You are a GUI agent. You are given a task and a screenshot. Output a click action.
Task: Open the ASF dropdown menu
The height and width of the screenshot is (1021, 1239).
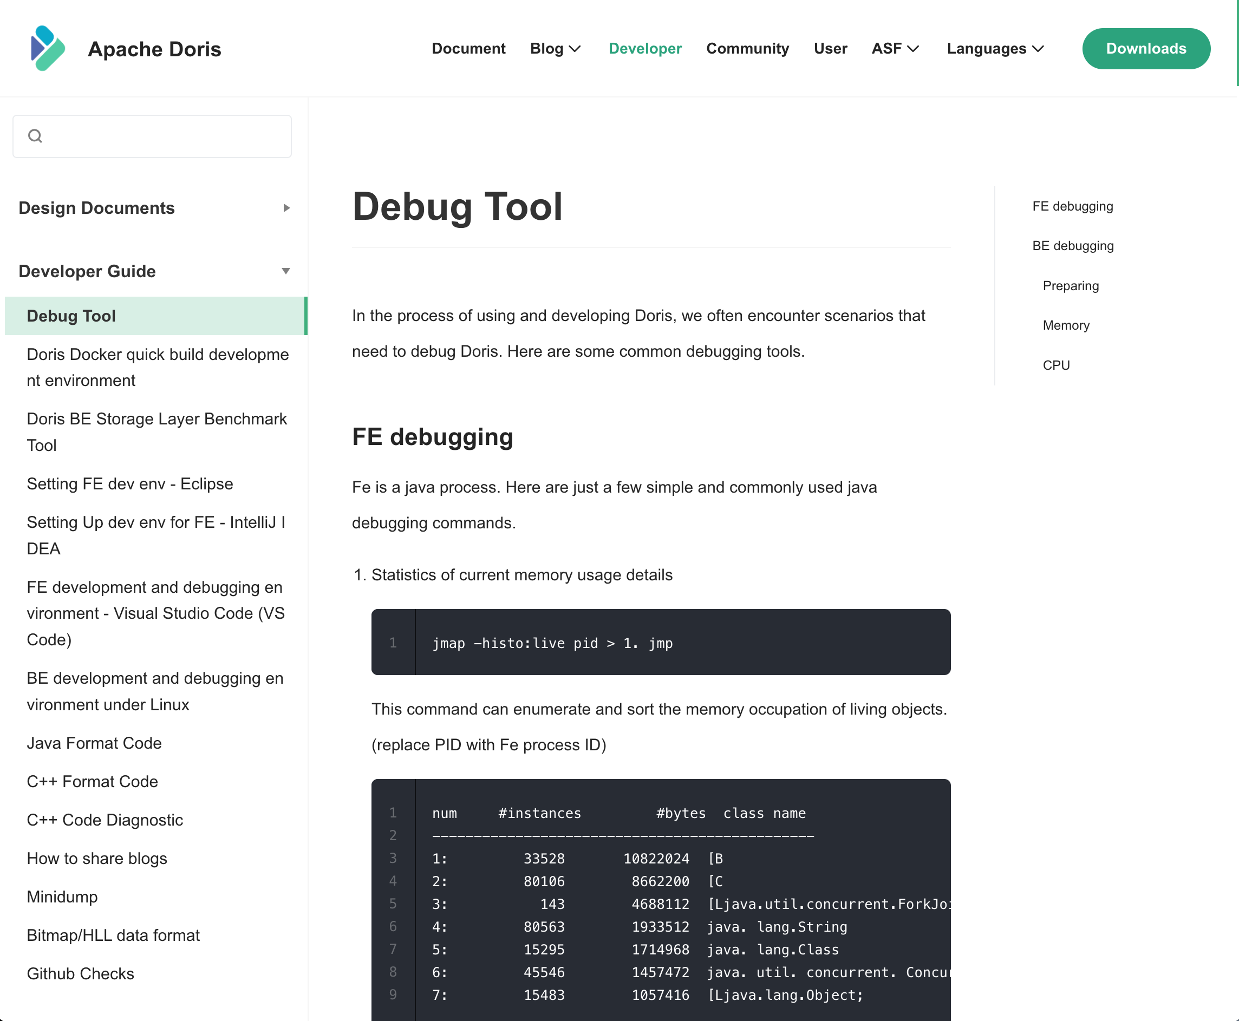pos(895,48)
